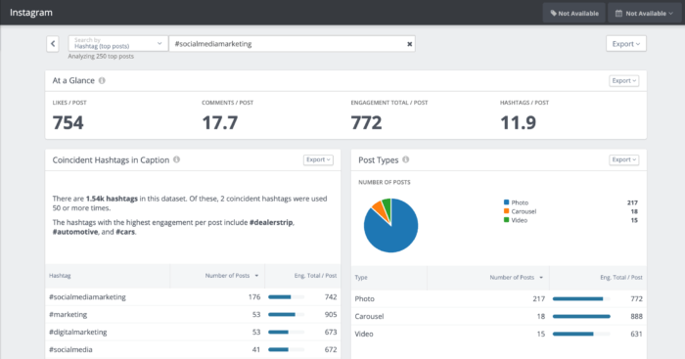The image size is (685, 359).
Task: Click Eng. Total / Post header in post types table
Action: click(621, 278)
